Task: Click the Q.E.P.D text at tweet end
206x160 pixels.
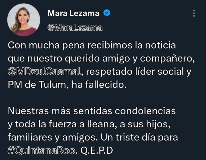Action: point(97,150)
